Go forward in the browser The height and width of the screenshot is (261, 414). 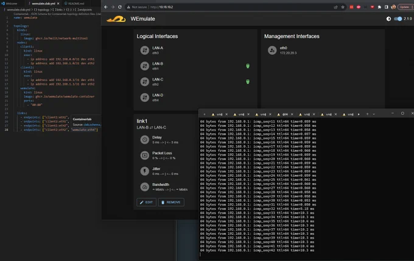point(113,7)
